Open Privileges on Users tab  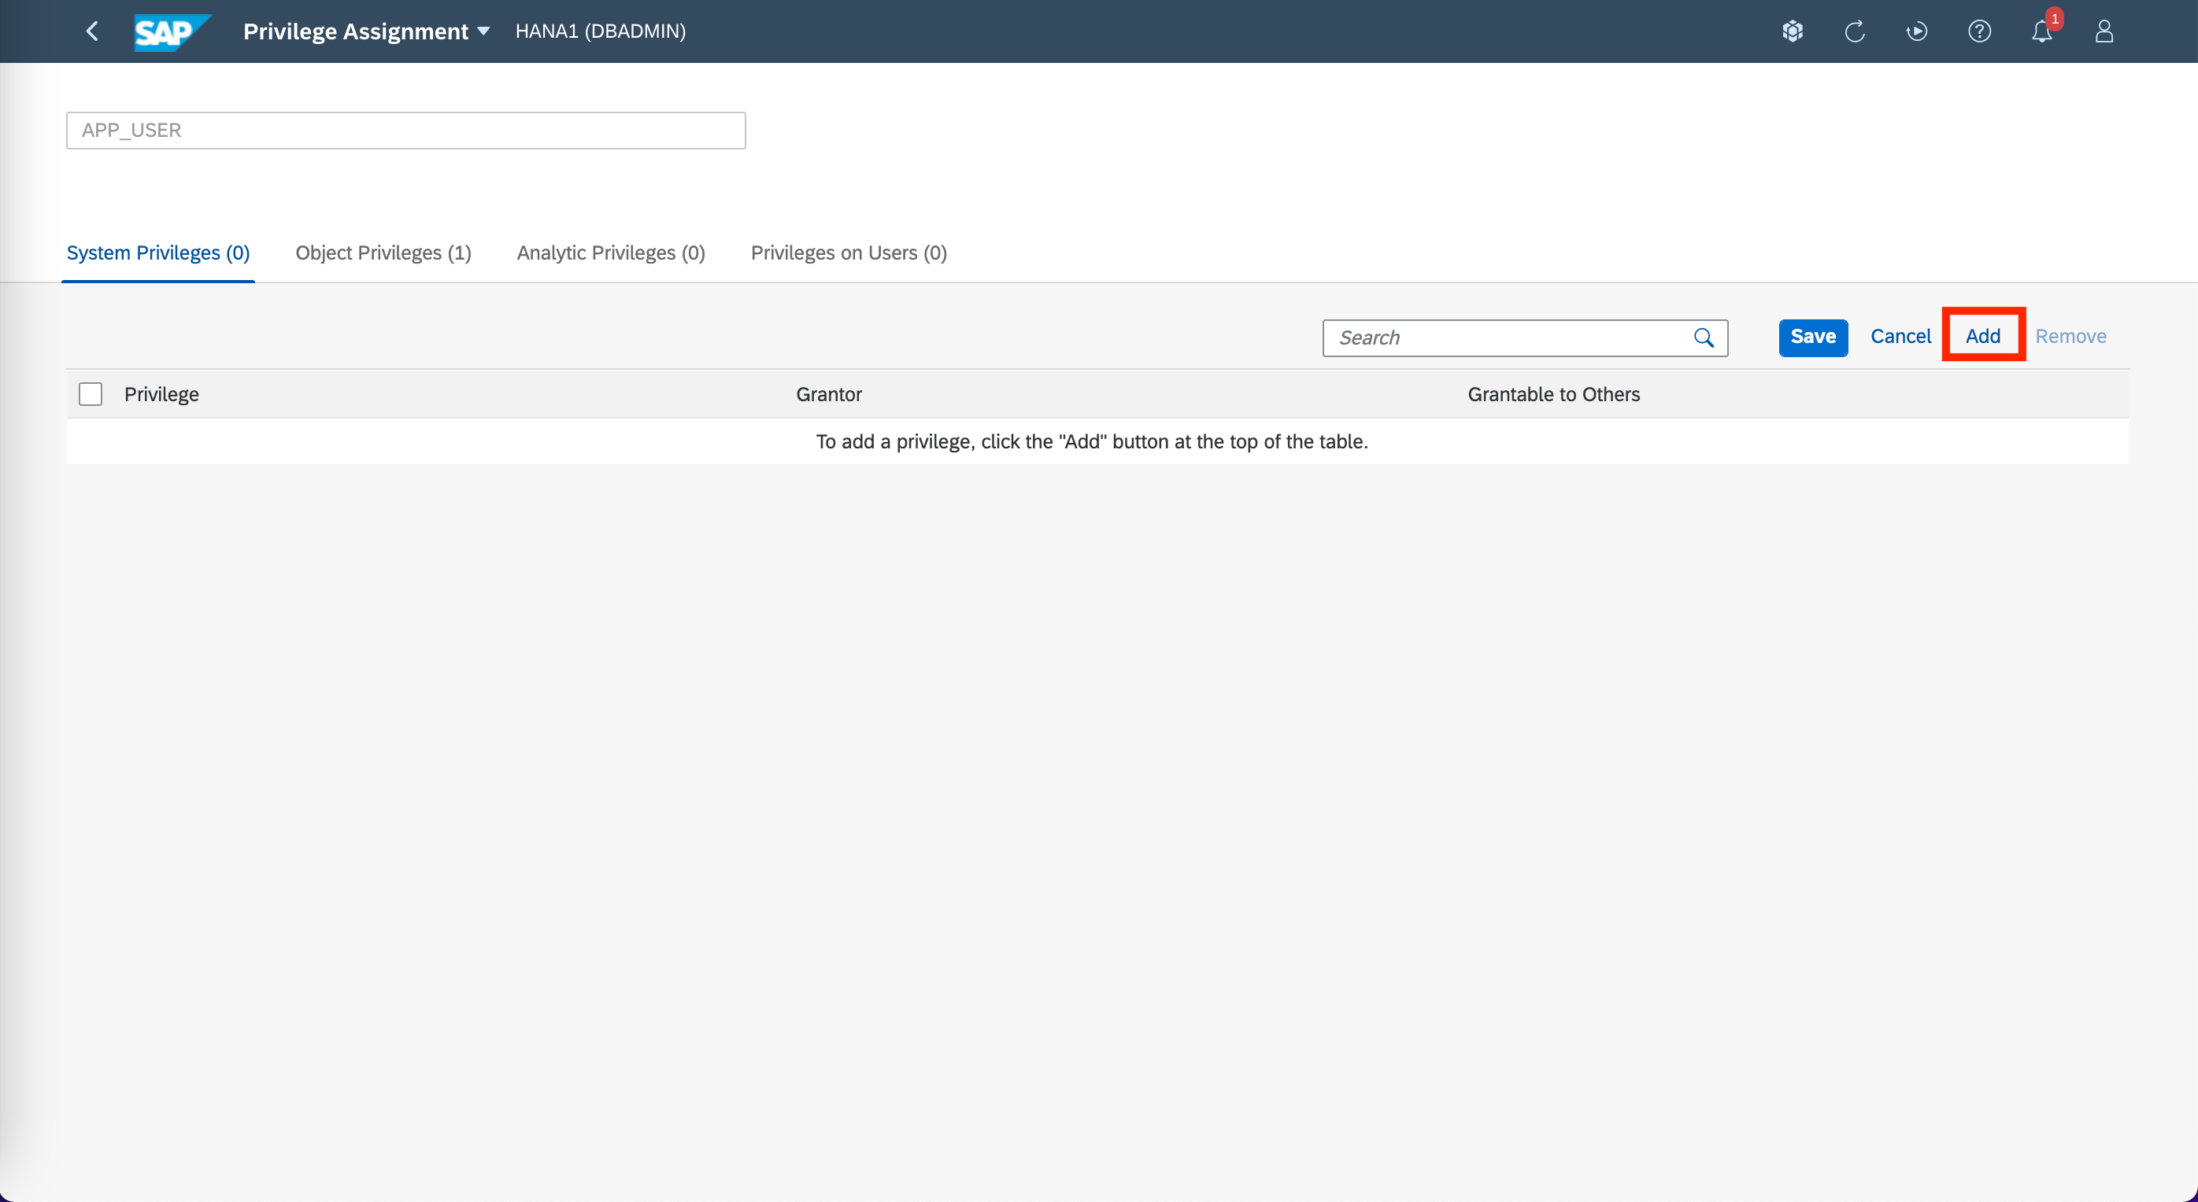848,253
